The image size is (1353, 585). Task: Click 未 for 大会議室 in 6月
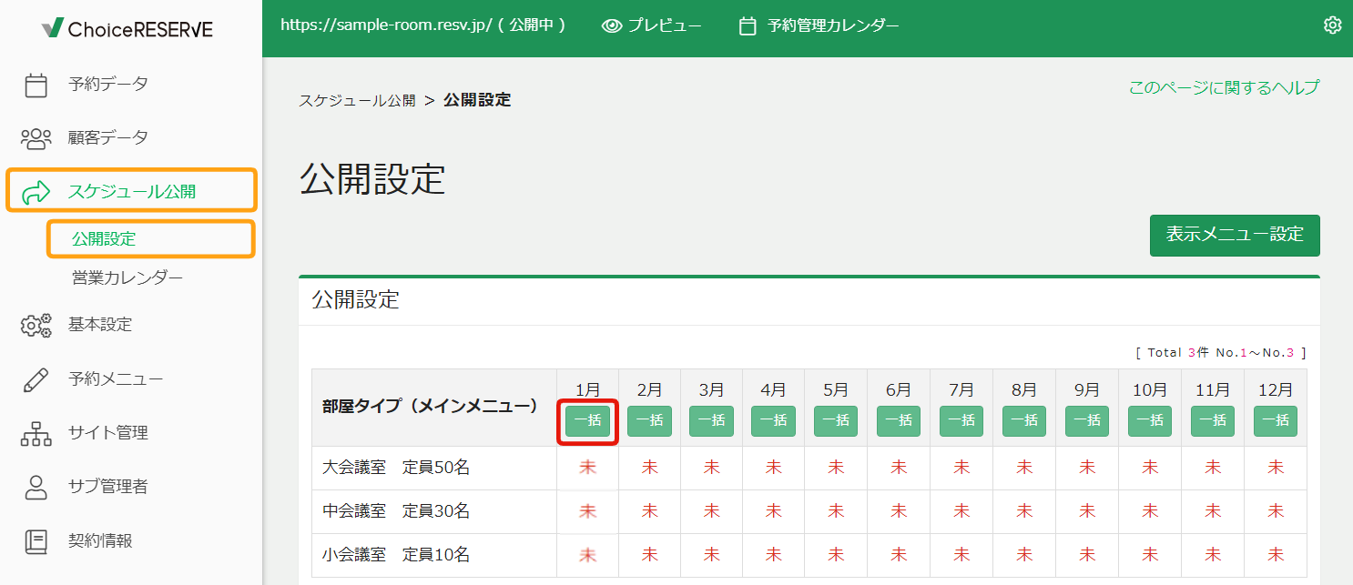899,468
